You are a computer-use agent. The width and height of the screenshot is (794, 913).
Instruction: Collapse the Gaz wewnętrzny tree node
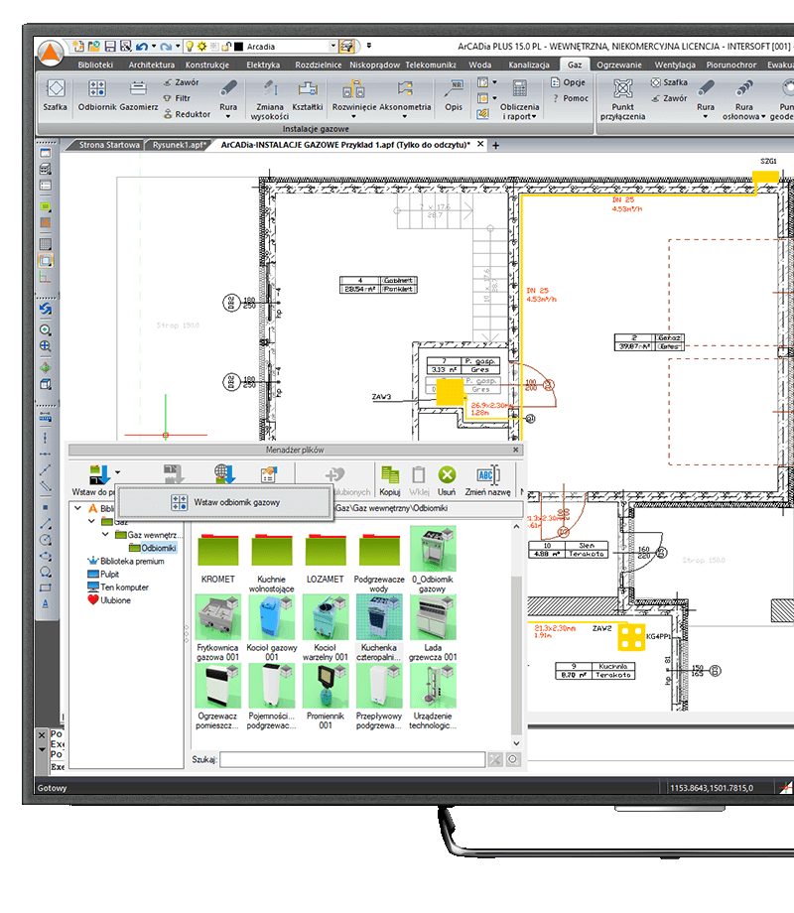[x=105, y=534]
